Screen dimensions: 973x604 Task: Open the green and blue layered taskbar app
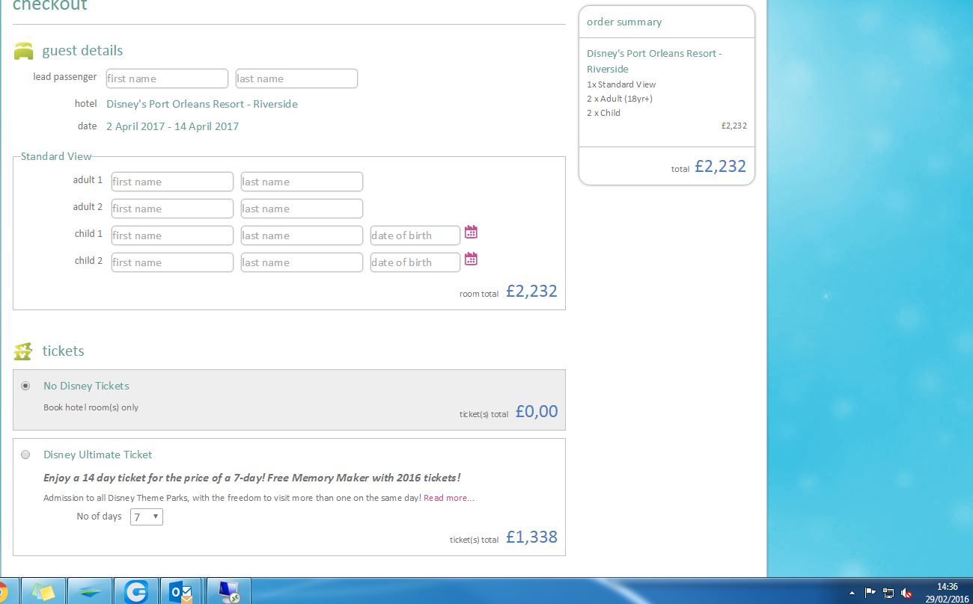click(90, 591)
